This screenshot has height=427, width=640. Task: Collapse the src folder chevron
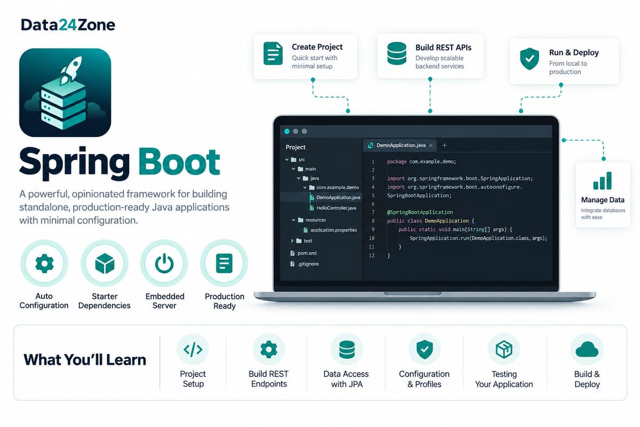click(x=286, y=160)
